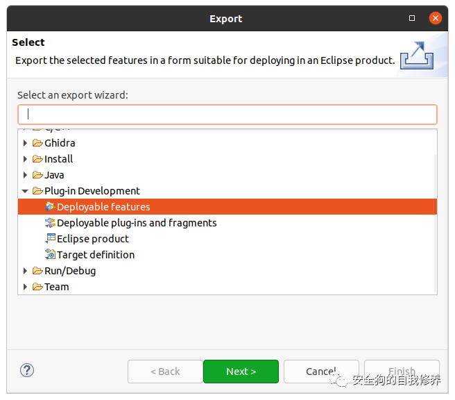Click the Run/Debug folder icon
The image size is (455, 400).
tap(37, 271)
